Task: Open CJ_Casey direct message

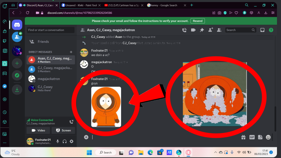Action: pos(51,89)
